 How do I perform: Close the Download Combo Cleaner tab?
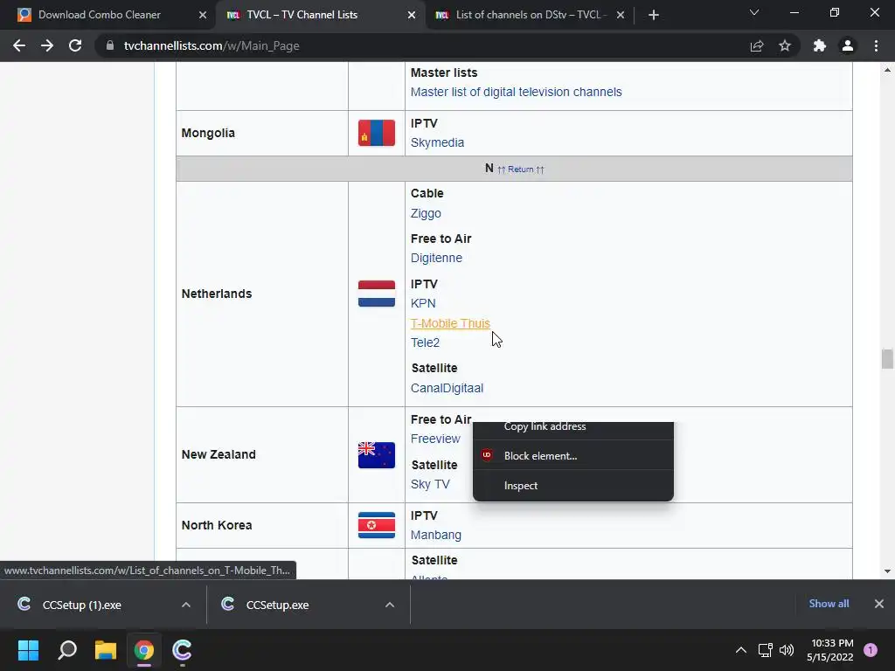click(x=203, y=15)
